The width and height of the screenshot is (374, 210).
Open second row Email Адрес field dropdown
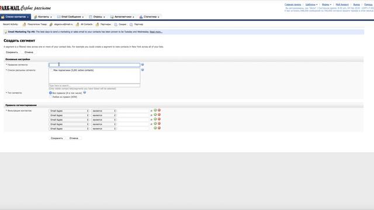pyautogui.click(x=69, y=116)
